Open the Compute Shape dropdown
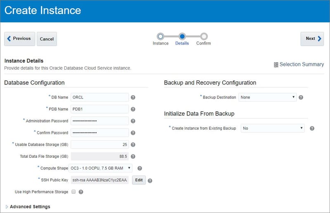Image resolution: width=330 pixels, height=213 pixels. (101, 168)
